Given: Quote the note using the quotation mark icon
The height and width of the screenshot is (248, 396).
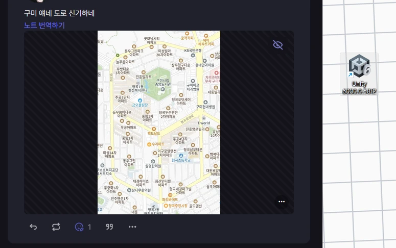Looking at the screenshot, I should pyautogui.click(x=109, y=227).
